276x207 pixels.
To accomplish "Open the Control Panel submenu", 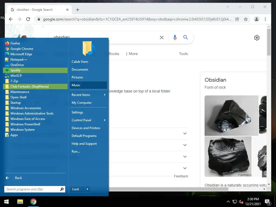I will coord(88,120).
